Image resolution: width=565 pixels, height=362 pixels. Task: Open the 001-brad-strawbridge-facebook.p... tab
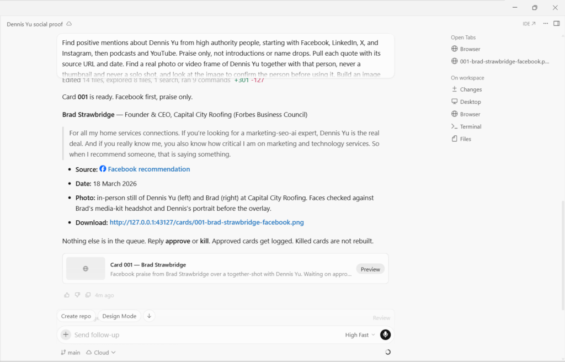(500, 61)
